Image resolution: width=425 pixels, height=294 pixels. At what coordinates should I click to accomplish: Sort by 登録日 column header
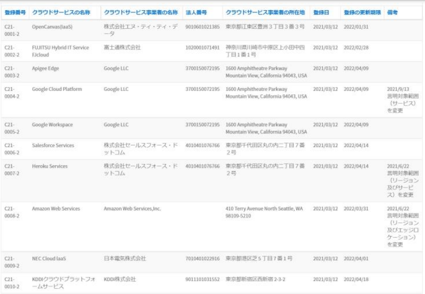click(x=321, y=12)
